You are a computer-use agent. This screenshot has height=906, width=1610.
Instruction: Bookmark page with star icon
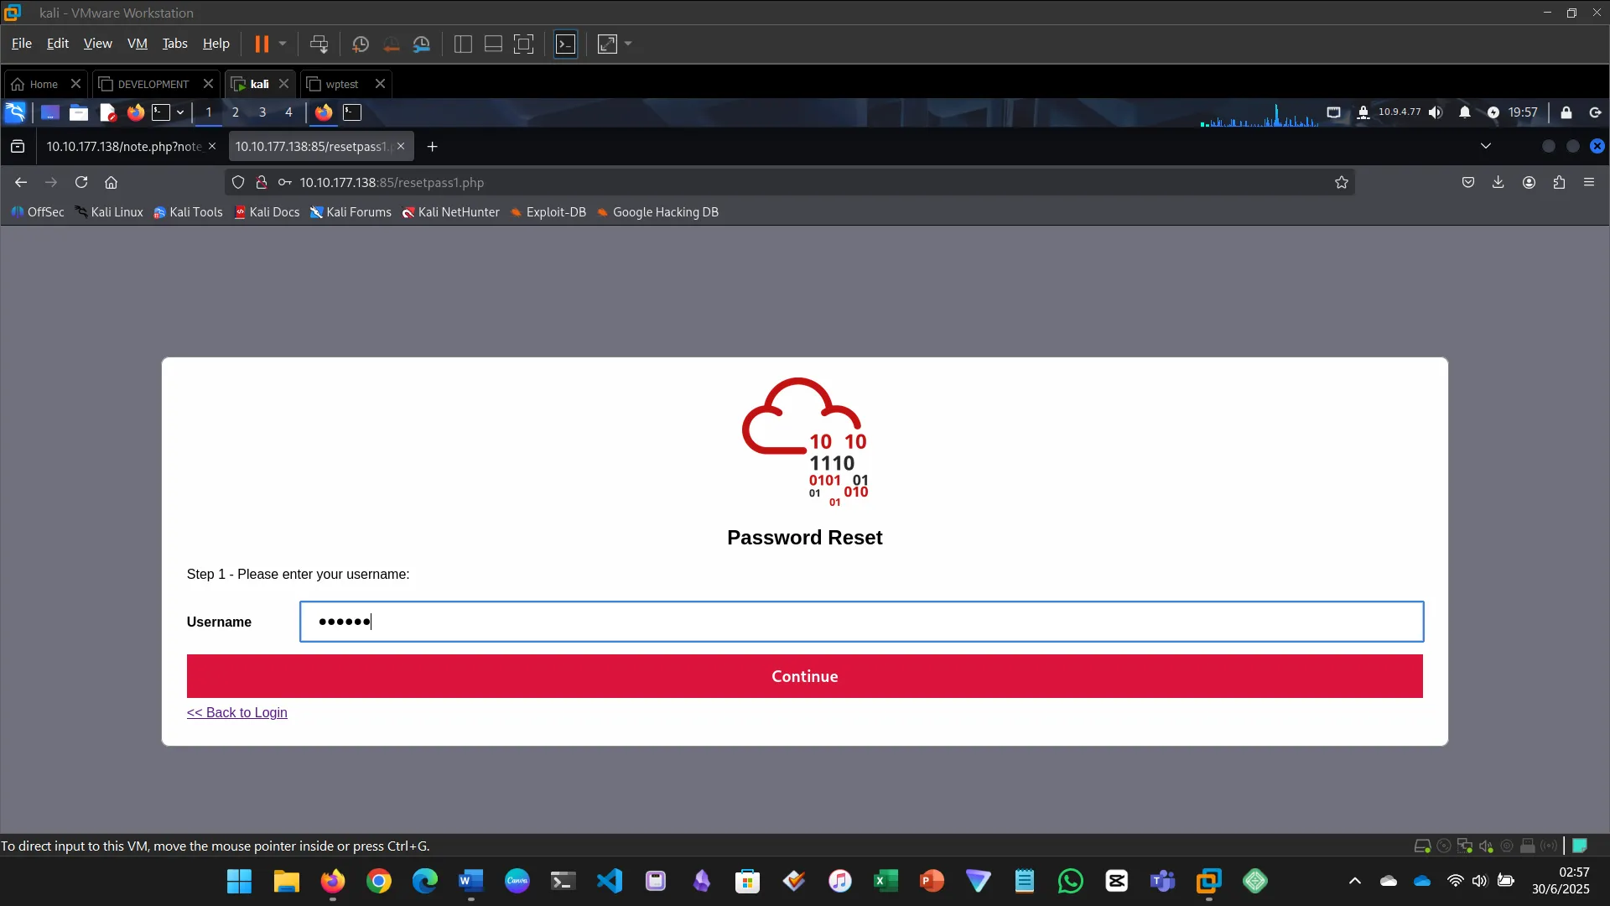(1341, 182)
